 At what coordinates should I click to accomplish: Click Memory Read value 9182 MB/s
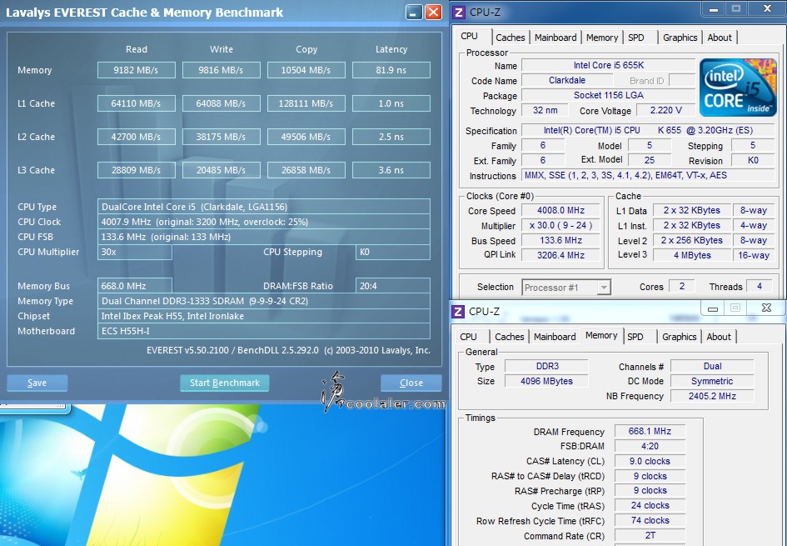pyautogui.click(x=136, y=70)
